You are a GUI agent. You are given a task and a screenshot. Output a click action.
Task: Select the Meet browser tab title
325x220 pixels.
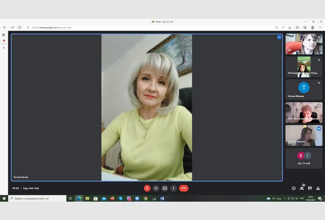(162, 21)
